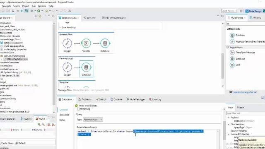Open the Console tab
The image size is (265, 149).
pos(116,99)
